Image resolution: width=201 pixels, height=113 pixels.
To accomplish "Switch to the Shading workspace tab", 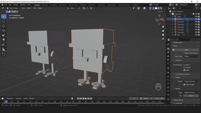I will point(83,5).
